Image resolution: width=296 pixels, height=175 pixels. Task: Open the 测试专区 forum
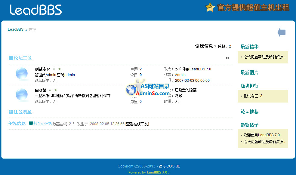tap(42, 69)
